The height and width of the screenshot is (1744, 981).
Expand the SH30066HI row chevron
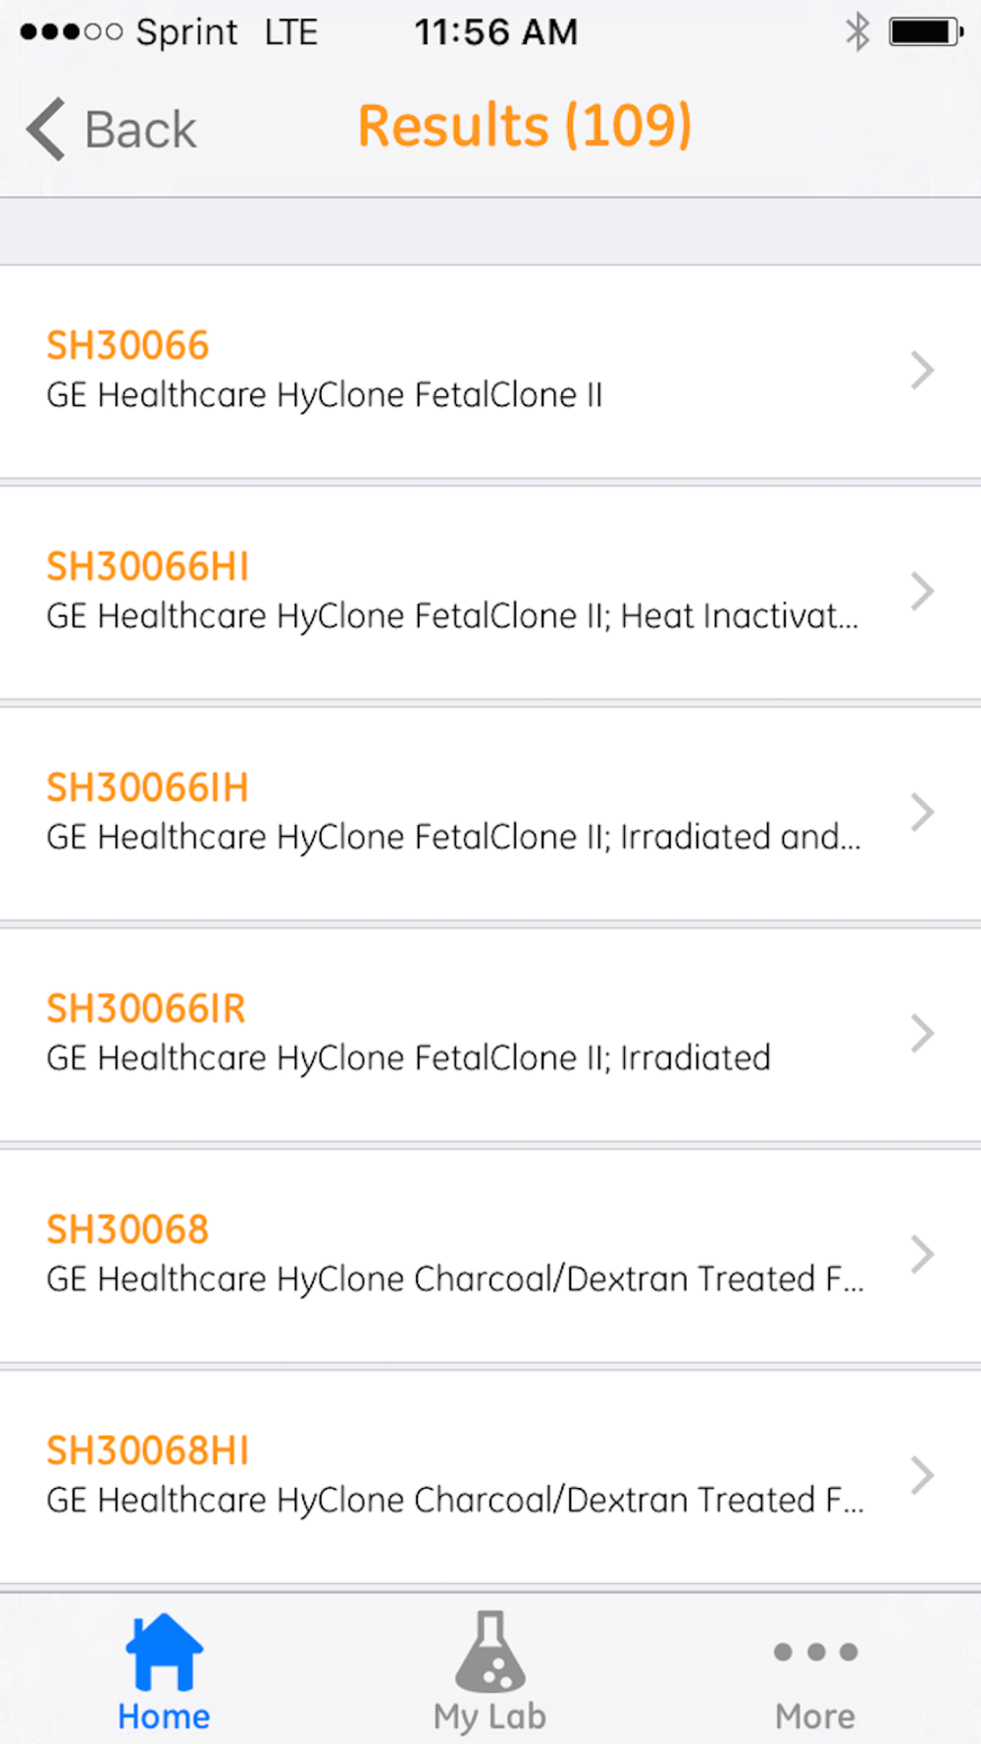[921, 590]
